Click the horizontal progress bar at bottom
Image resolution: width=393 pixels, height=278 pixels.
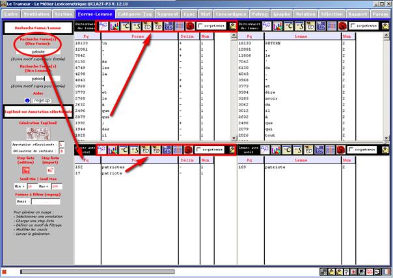coord(98,271)
